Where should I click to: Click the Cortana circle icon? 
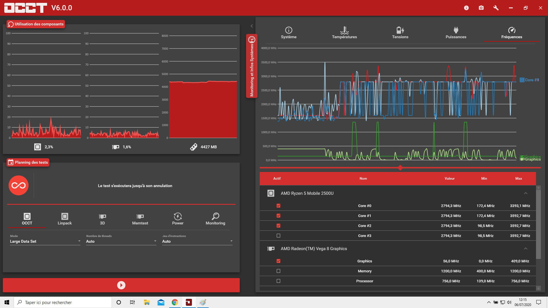click(119, 302)
